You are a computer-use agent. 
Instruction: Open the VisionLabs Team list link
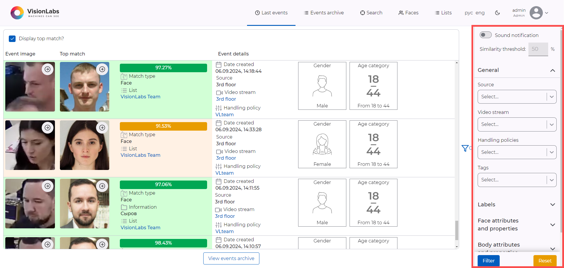[140, 97]
